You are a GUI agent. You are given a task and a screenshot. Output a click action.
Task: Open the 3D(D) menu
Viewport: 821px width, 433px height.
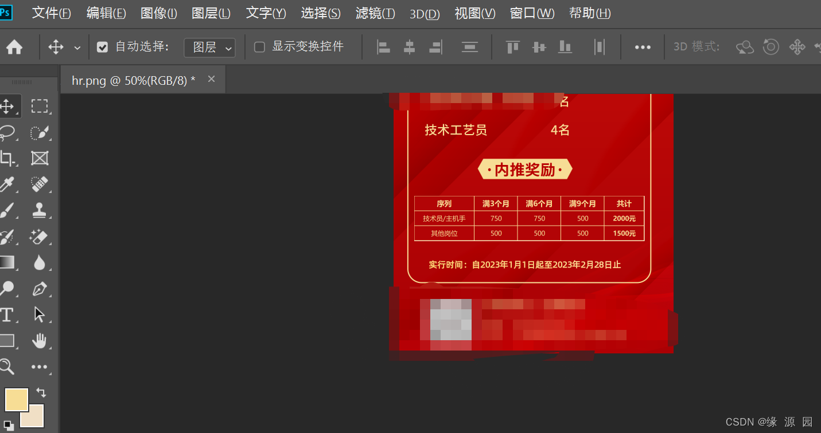point(425,14)
